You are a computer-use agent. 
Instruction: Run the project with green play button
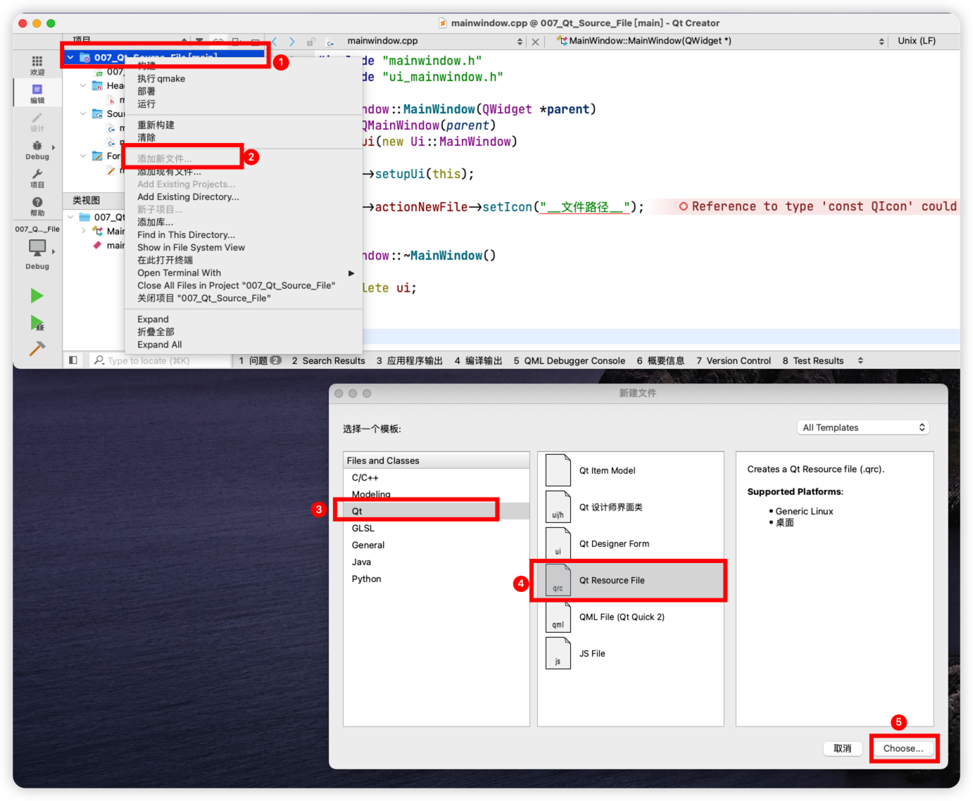37,296
